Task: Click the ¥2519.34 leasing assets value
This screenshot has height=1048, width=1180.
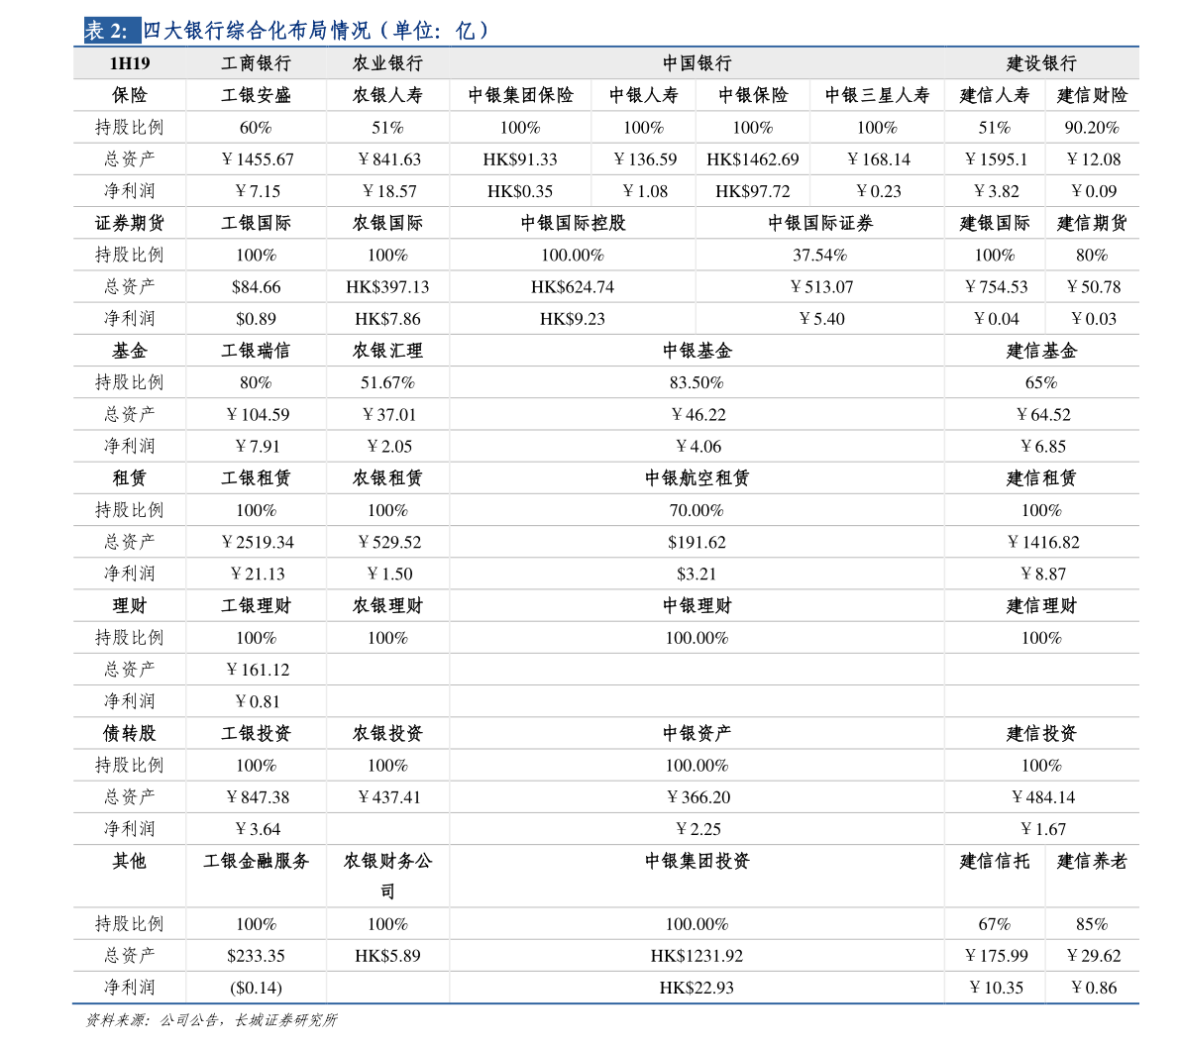Action: (x=258, y=543)
